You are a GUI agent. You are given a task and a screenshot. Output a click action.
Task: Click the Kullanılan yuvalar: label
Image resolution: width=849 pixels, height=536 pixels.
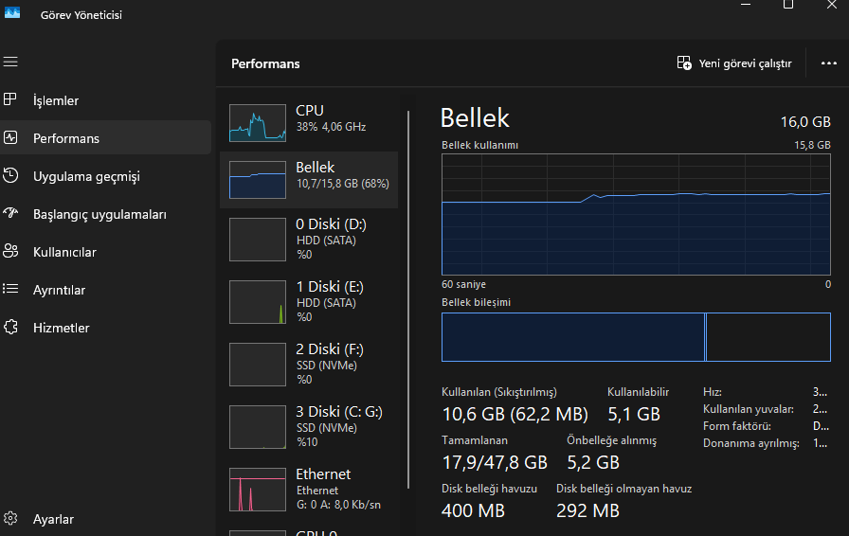(x=749, y=409)
